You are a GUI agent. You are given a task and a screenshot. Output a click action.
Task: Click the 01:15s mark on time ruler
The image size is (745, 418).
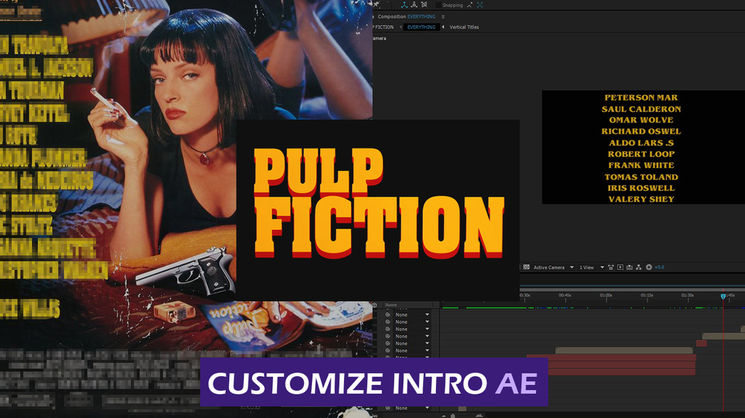[646, 295]
